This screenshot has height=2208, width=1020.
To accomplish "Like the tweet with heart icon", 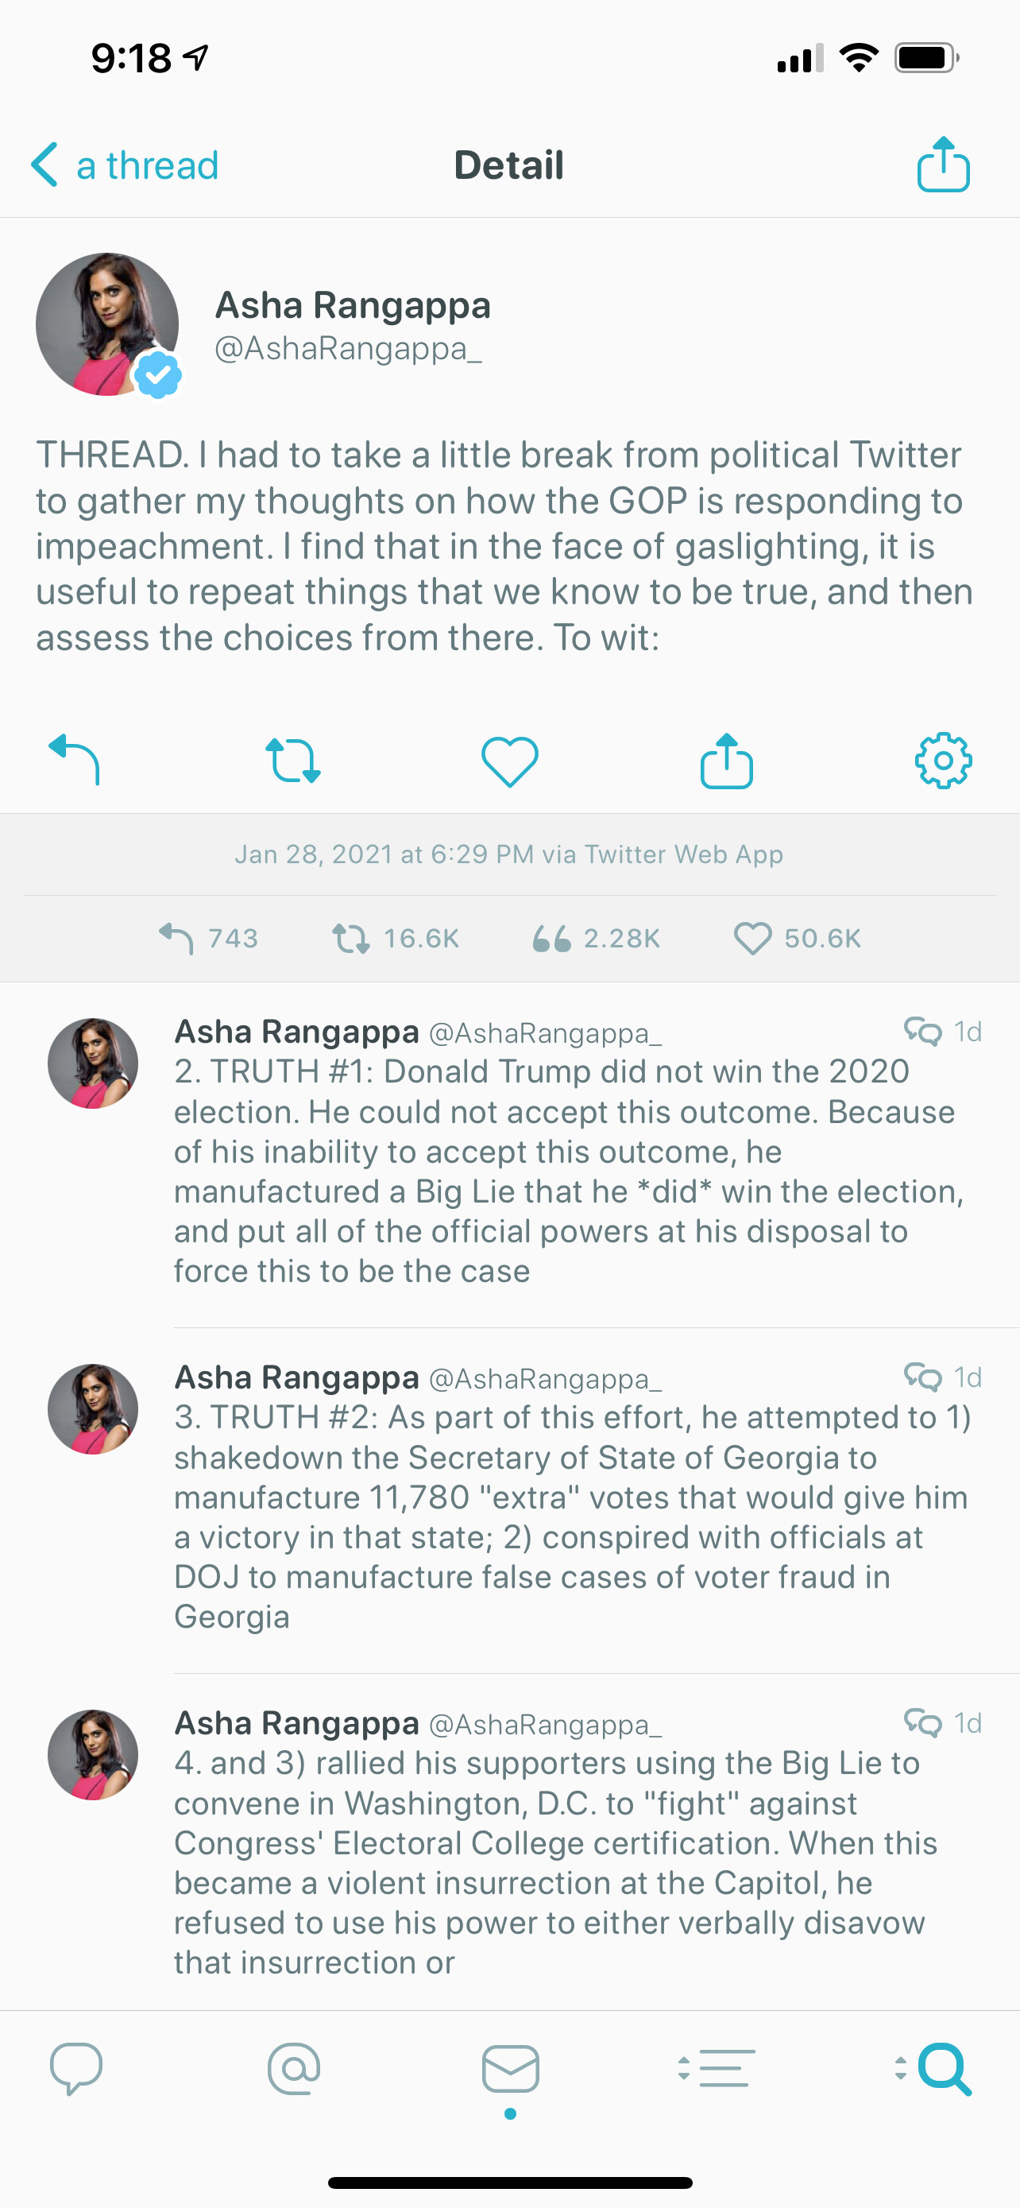I will point(509,761).
